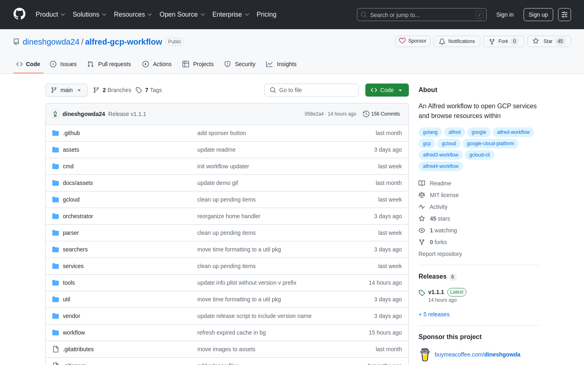Focus the Go to file input

point(311,90)
